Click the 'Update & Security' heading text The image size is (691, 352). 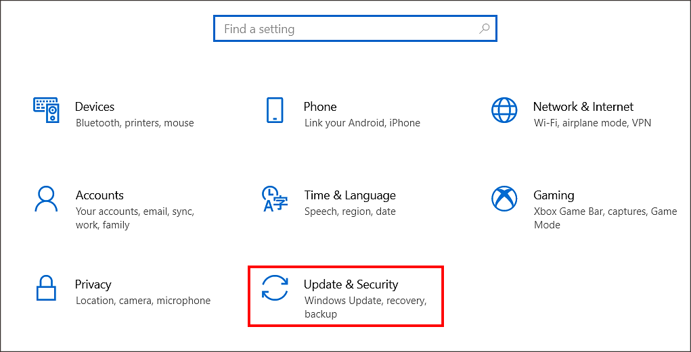pyautogui.click(x=351, y=284)
